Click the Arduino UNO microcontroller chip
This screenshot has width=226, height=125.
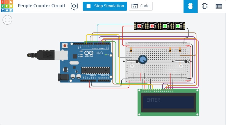(x=95, y=71)
